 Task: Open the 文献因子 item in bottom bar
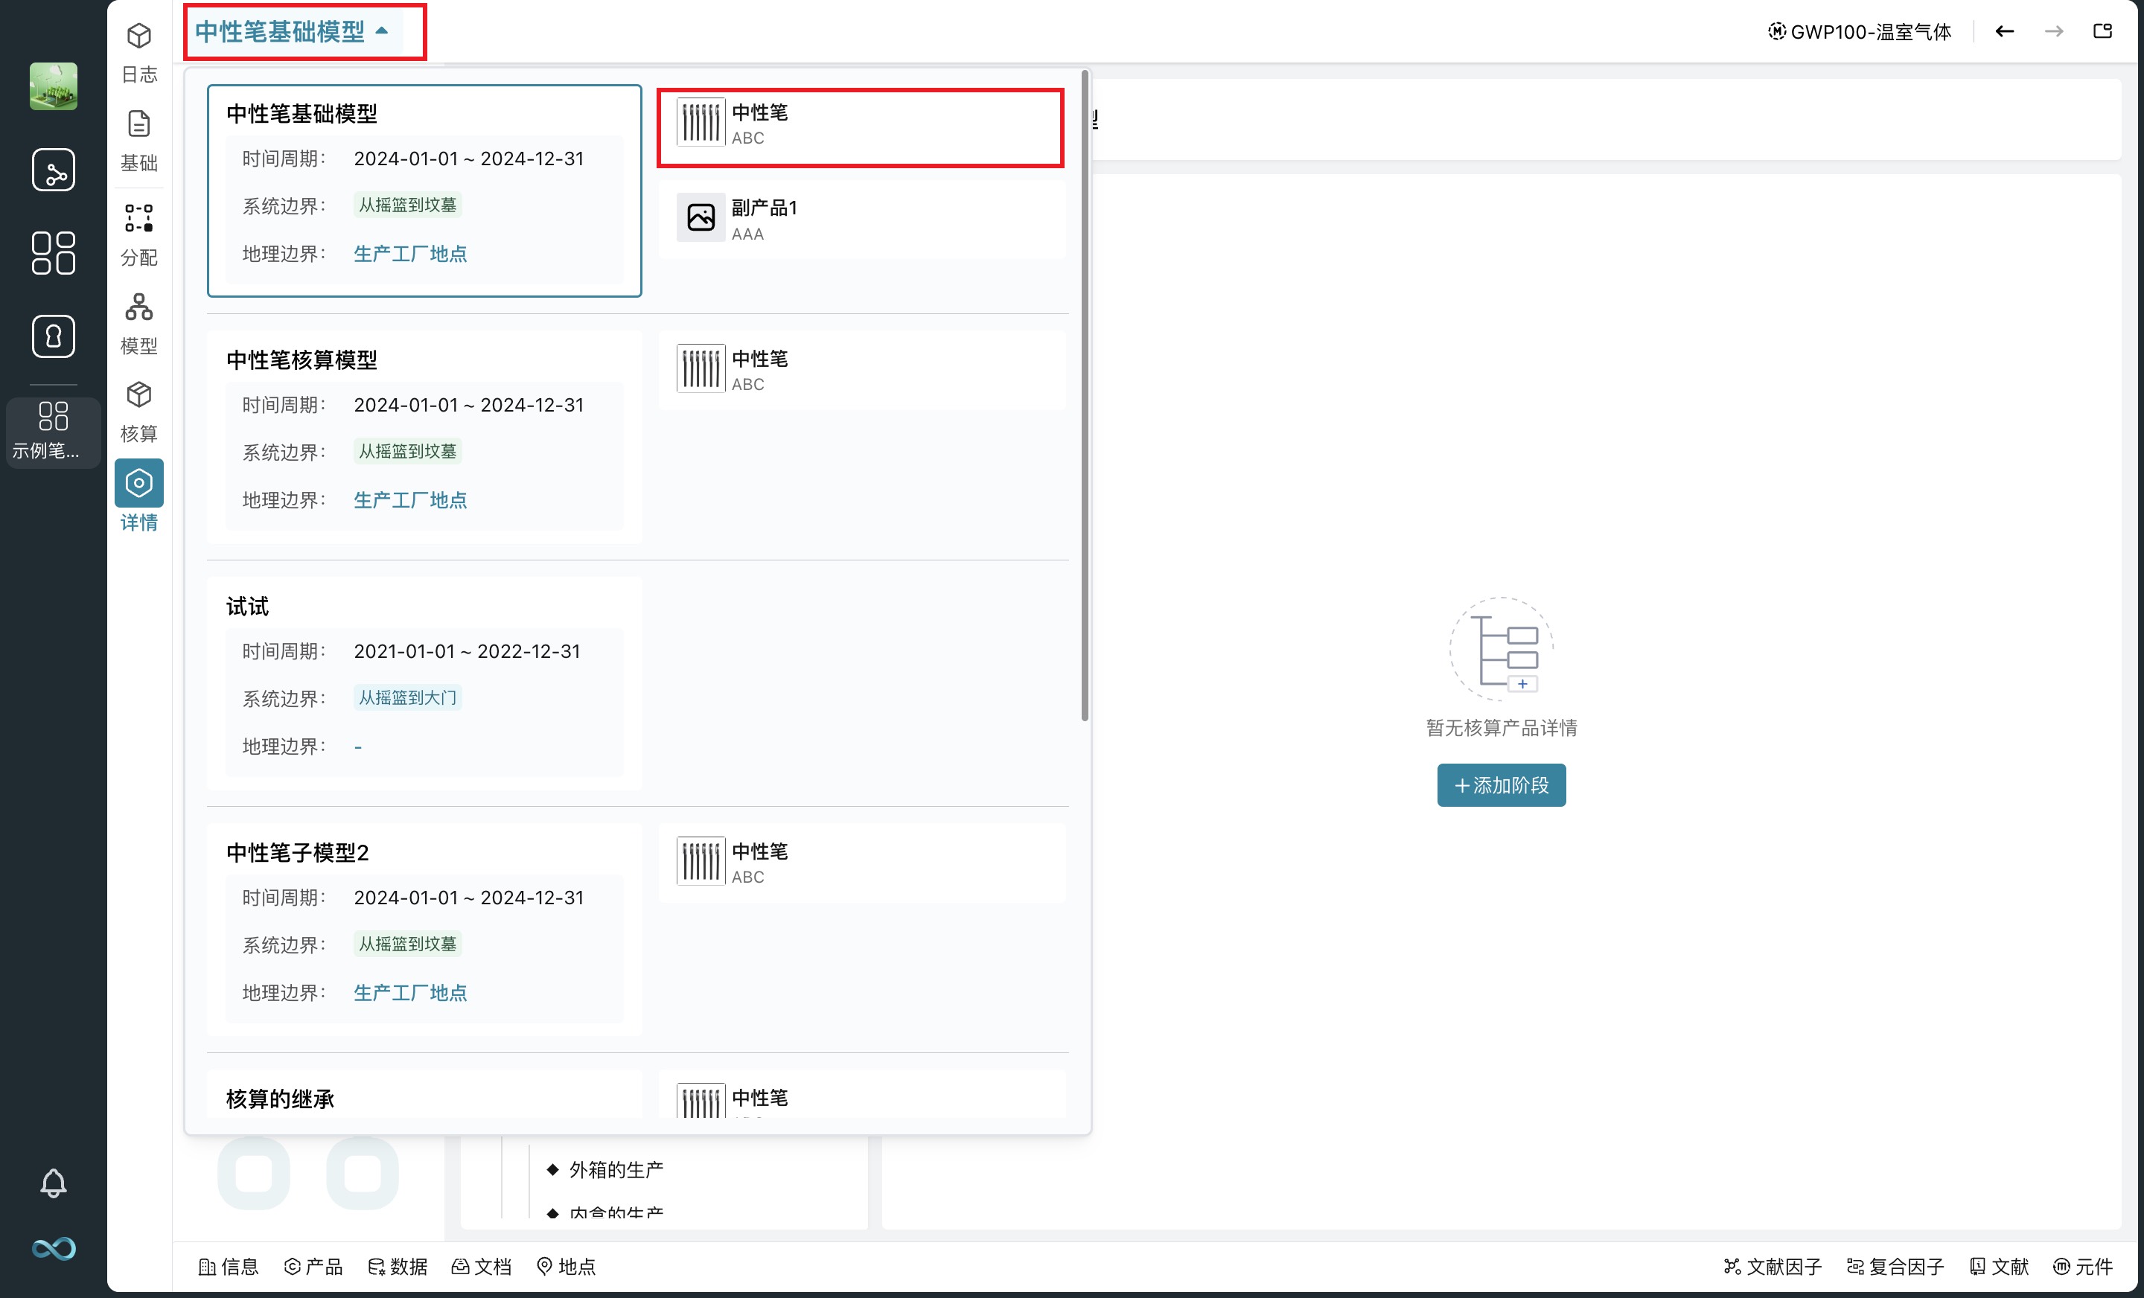coord(1773,1266)
